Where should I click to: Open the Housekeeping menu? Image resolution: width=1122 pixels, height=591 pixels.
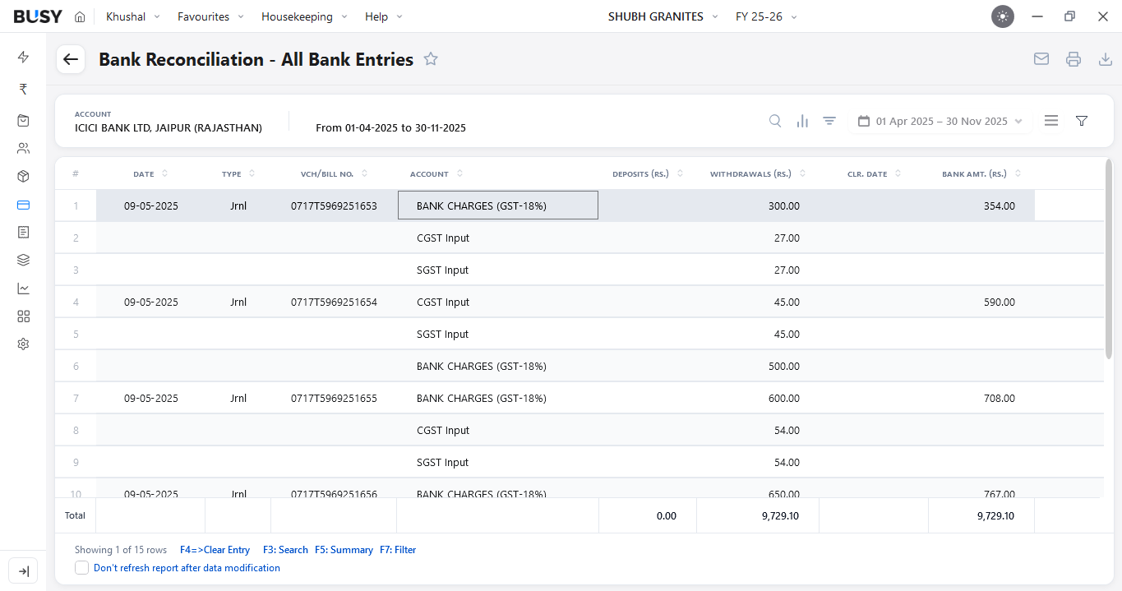(305, 16)
